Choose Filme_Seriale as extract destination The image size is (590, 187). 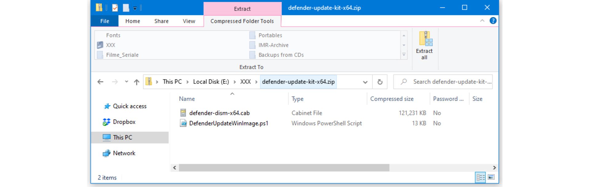pyautogui.click(x=118, y=55)
